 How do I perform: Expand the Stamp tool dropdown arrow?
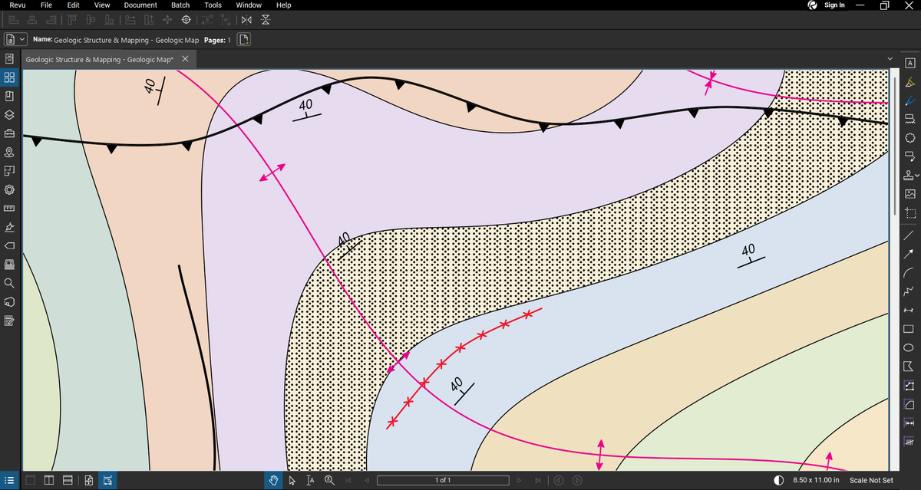click(x=916, y=175)
